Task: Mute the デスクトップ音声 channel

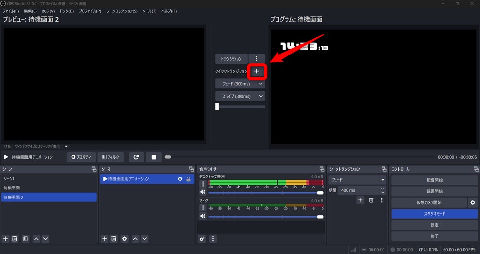Action: 203,192
